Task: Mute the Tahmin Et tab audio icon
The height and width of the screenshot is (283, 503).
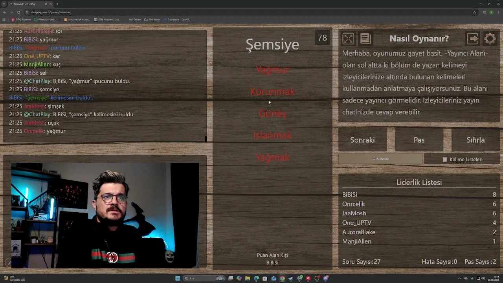Action: (46, 4)
